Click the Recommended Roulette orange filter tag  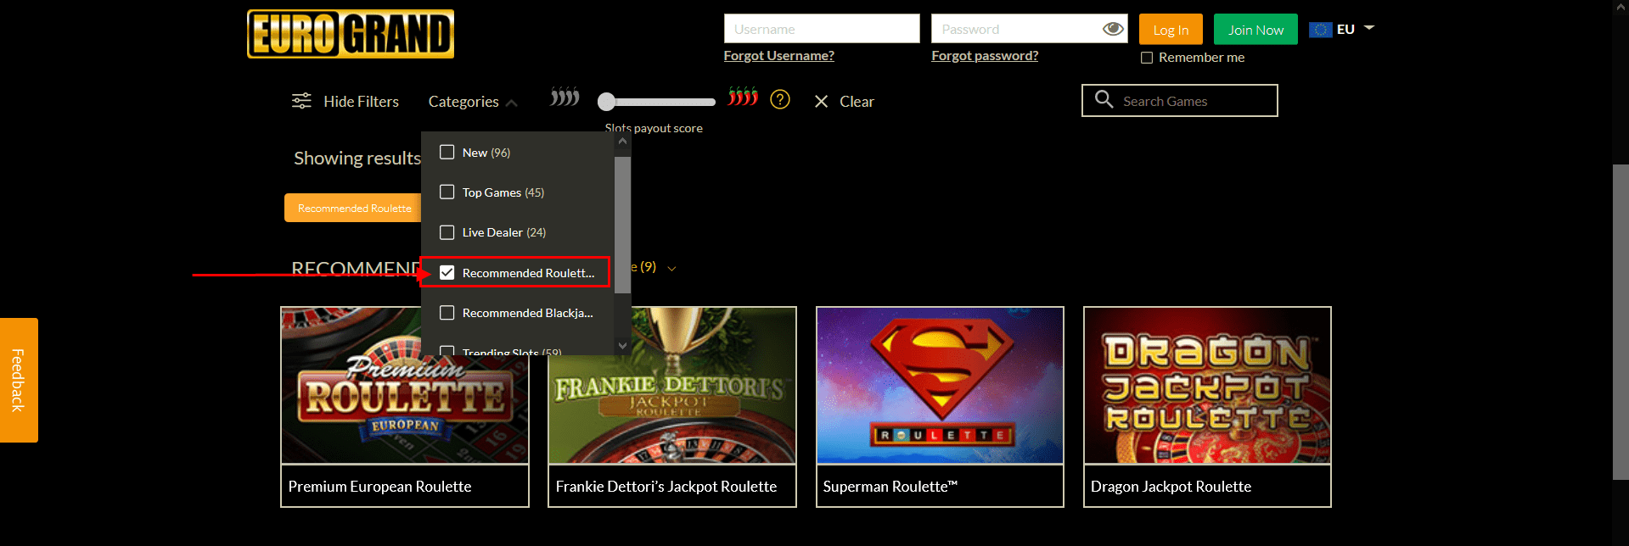[353, 208]
